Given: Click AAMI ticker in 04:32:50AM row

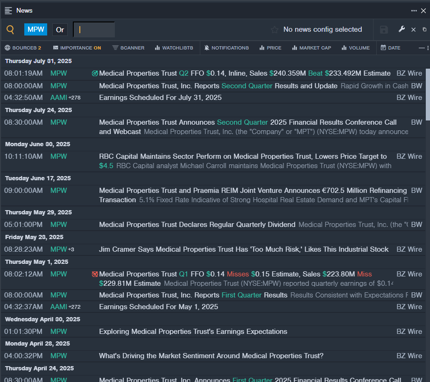Looking at the screenshot, I should (59, 98).
